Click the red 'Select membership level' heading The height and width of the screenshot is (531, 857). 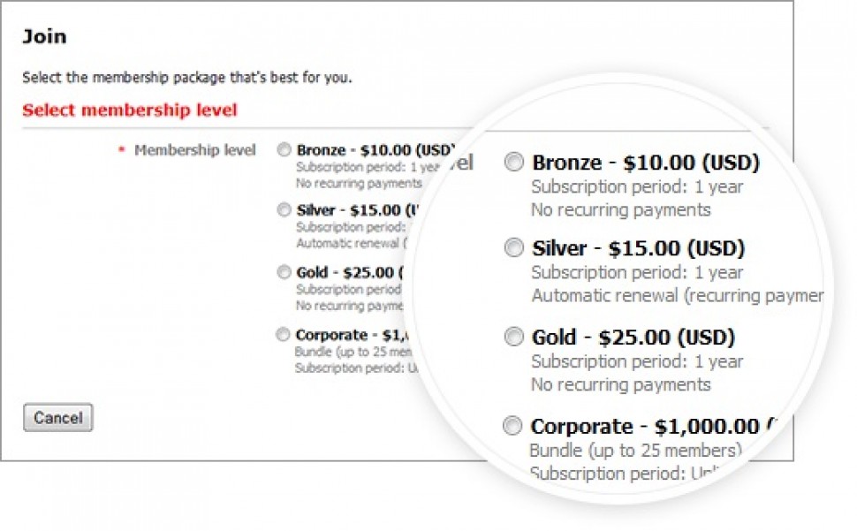click(130, 110)
